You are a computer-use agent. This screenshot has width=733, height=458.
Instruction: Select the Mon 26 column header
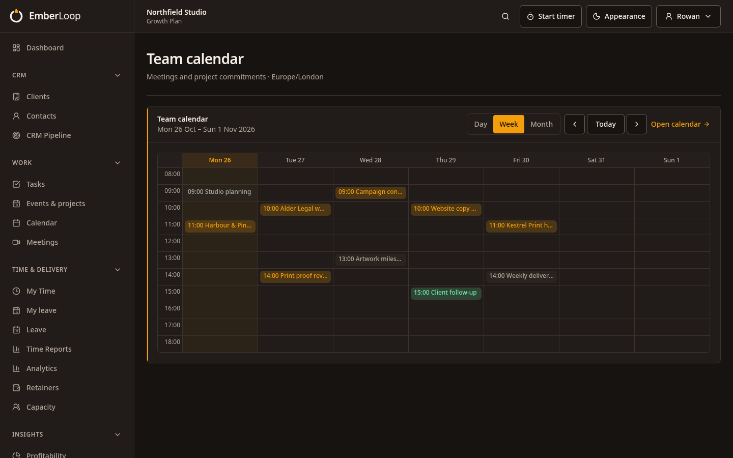(x=220, y=160)
